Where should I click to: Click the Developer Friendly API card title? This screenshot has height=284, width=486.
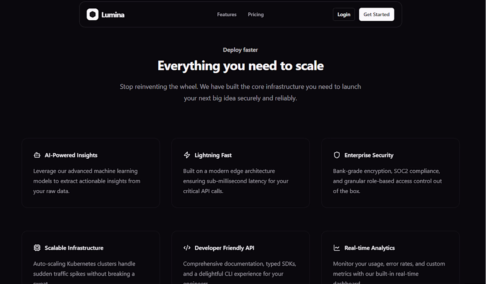point(224,248)
